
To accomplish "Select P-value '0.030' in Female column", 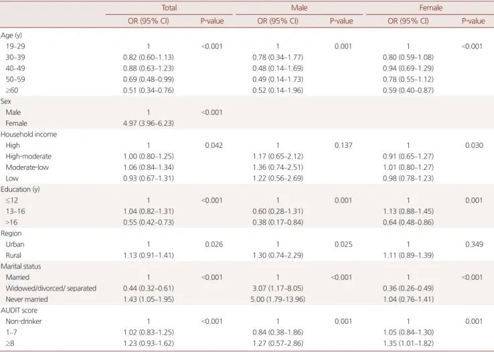I will coord(474,145).
